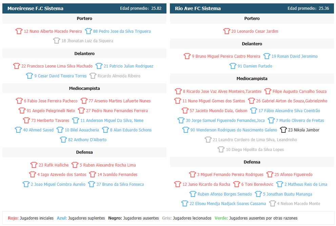The height and width of the screenshot is (226, 336).
Task: Click the black jersey icon beside Nikola Jambor
Action: [283, 130]
